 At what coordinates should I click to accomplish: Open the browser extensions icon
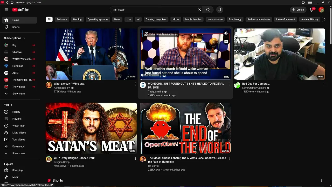pyautogui.click(x=303, y=2)
